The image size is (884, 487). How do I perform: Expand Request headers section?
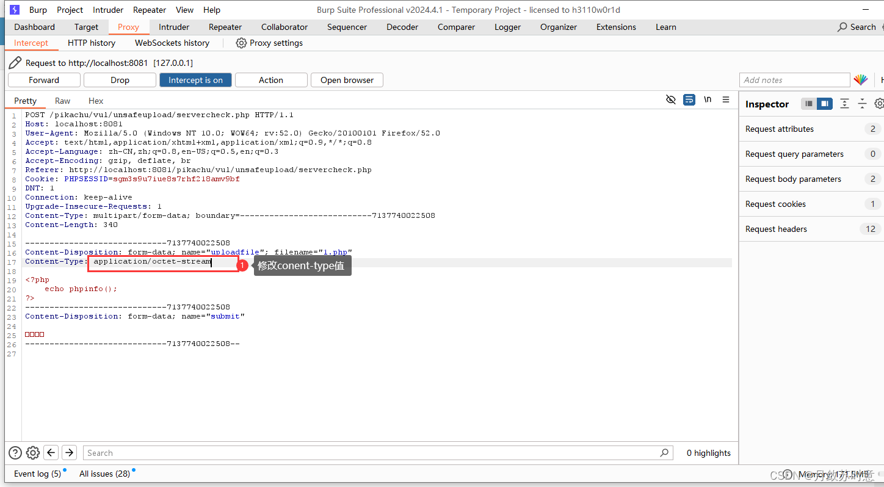tap(811, 229)
